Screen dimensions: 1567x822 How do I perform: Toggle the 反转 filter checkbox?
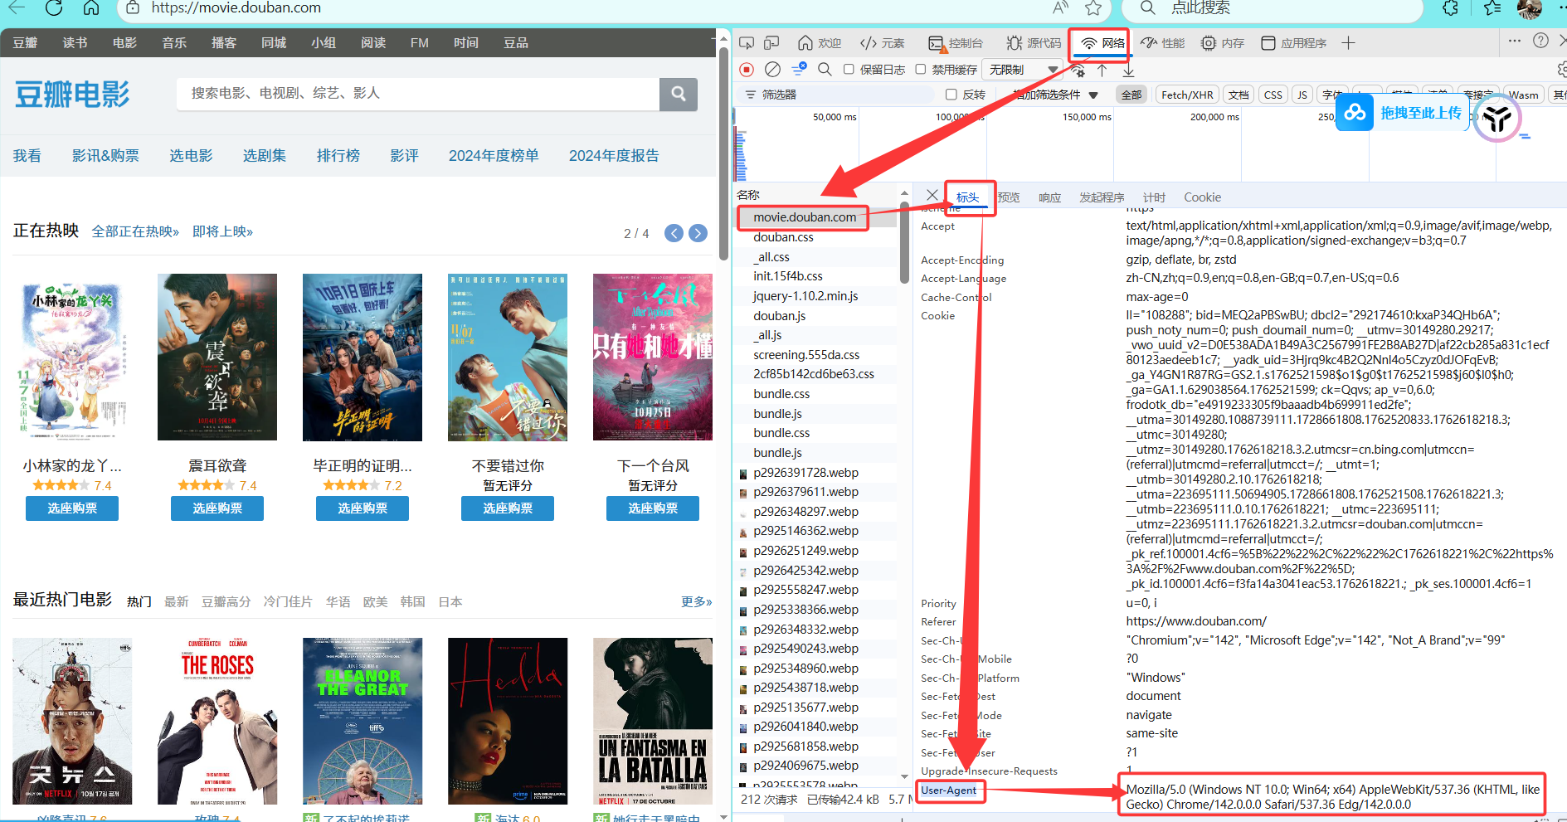click(x=951, y=95)
